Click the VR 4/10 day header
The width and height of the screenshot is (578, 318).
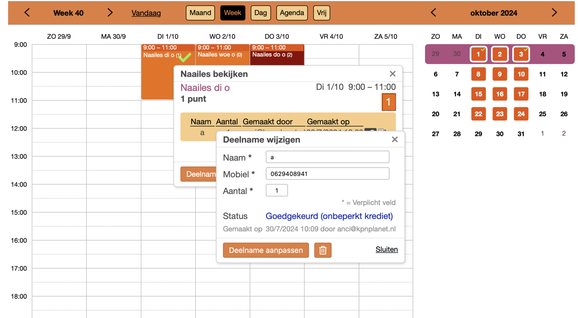tap(331, 36)
